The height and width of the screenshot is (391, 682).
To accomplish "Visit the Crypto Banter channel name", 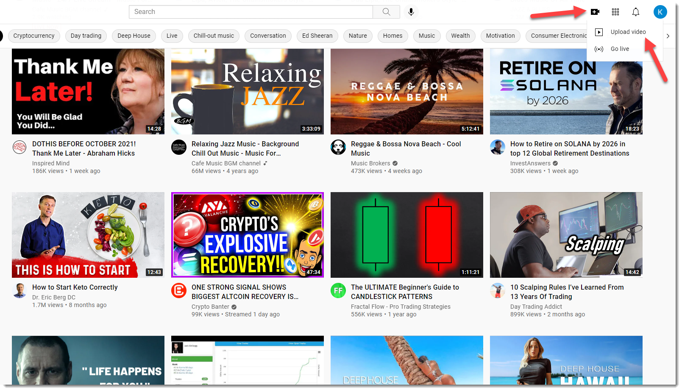I will 210,307.
